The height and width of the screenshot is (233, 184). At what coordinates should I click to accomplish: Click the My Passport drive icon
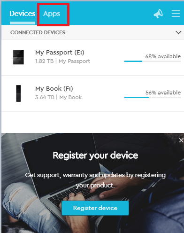point(18,57)
